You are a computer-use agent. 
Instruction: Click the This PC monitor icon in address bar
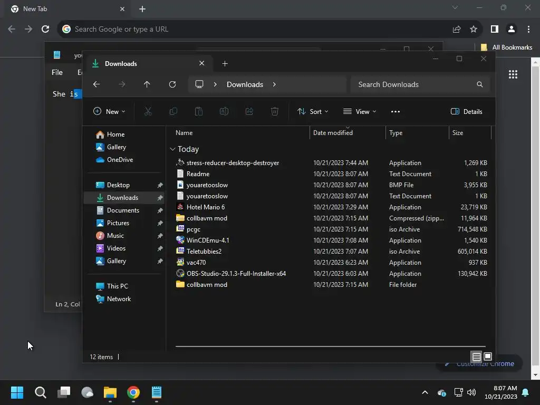pos(199,84)
